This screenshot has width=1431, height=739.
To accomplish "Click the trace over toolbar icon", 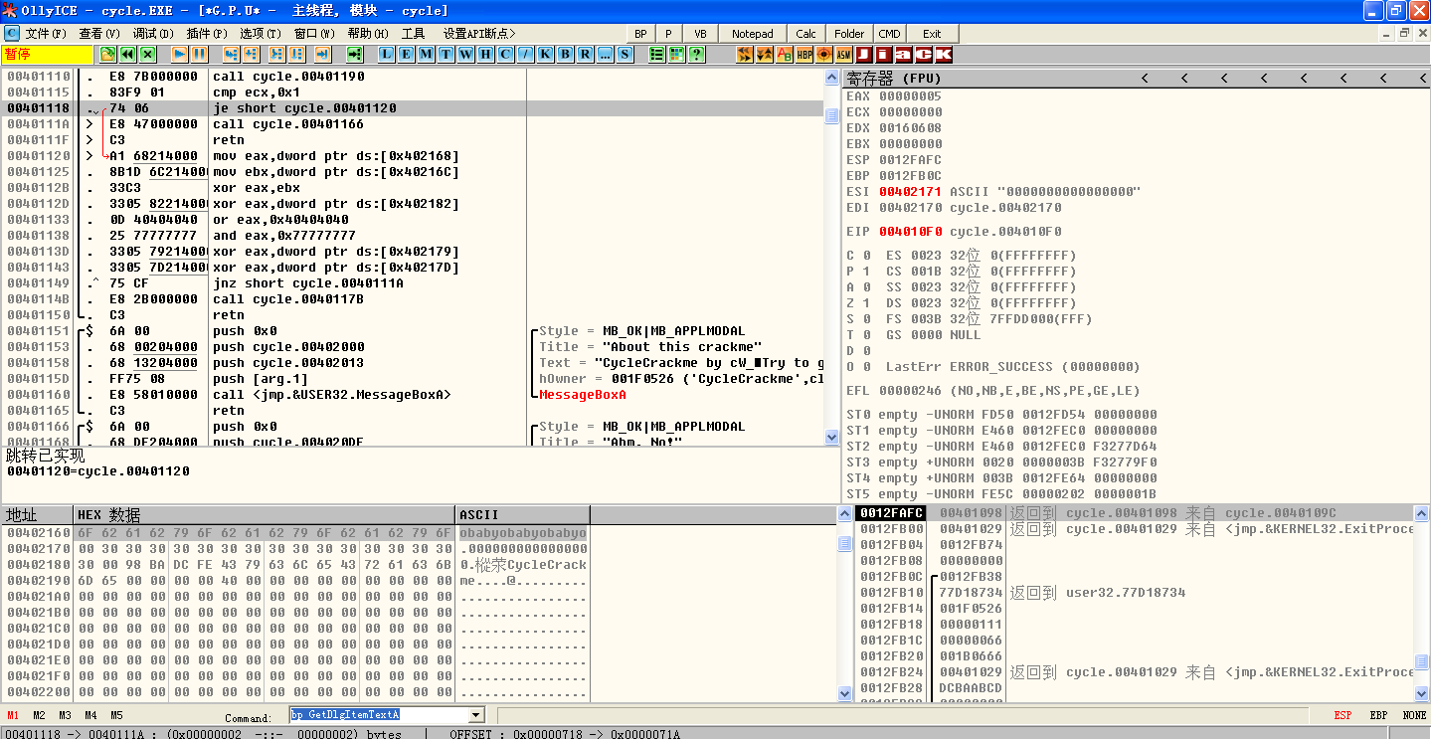I will [296, 54].
